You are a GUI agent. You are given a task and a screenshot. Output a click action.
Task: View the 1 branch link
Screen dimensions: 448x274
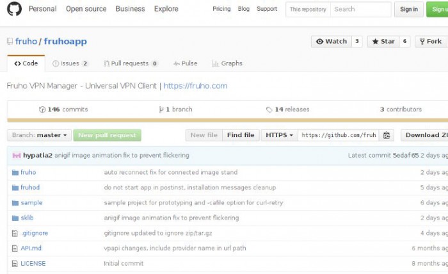coord(176,109)
